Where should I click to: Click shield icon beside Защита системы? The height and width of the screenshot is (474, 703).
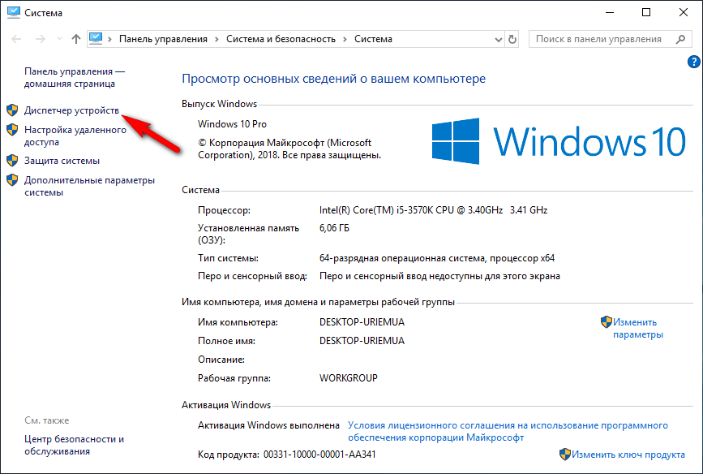[x=12, y=160]
